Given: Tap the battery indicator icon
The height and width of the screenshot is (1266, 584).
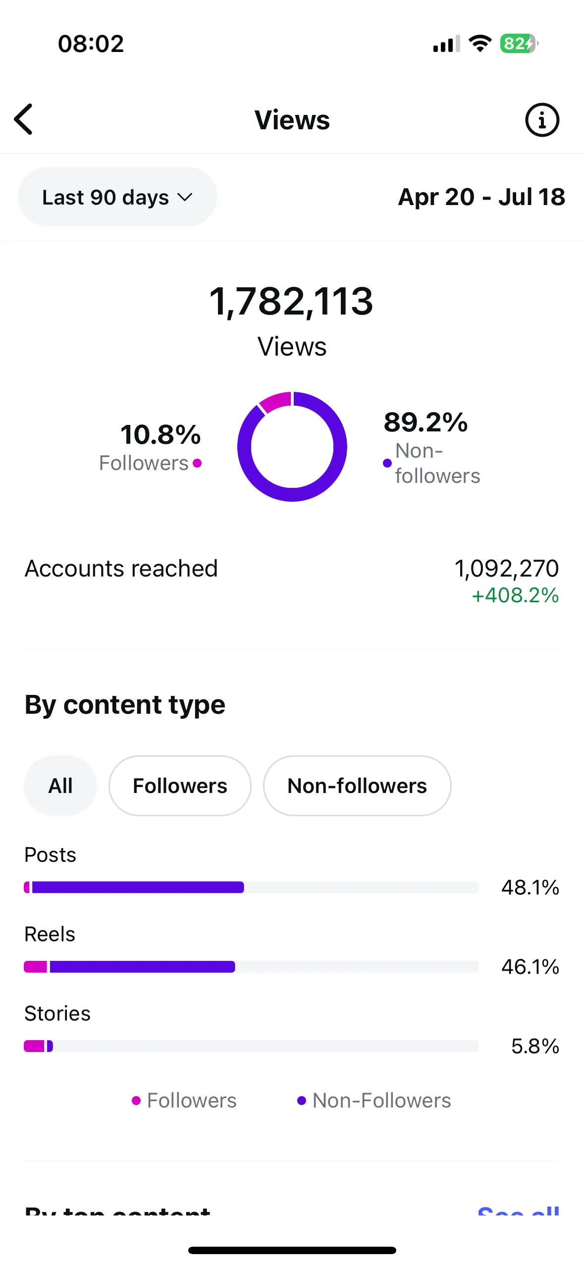Looking at the screenshot, I should (519, 44).
